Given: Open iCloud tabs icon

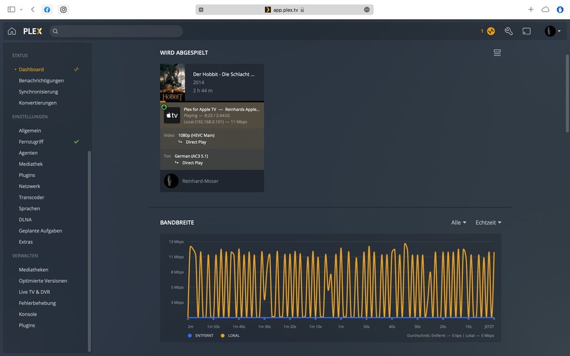Looking at the screenshot, I should tap(545, 10).
